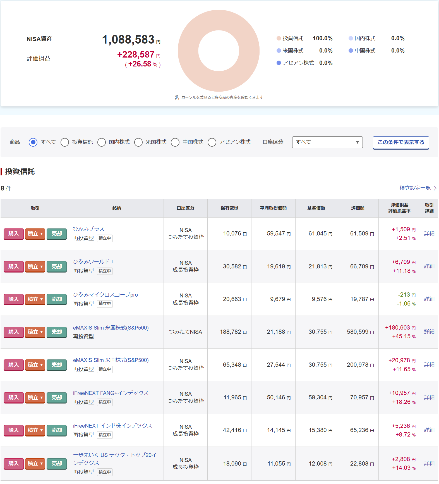Viewport: 439px width, 484px height.
Task: Select the 国内株式 radio button
Action: (102, 142)
